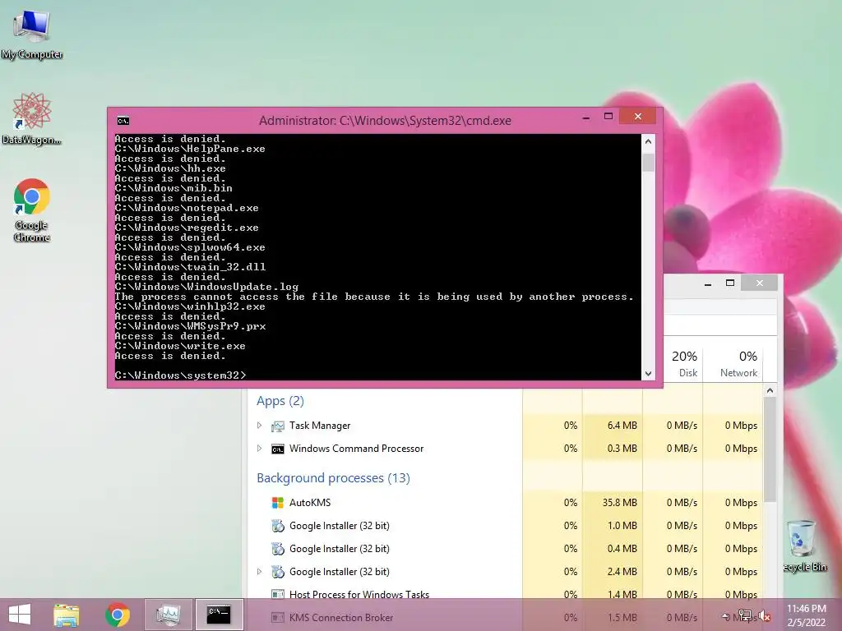Click the C:\Windows\regedit.exe line in cmd
842x631 pixels.
pos(187,228)
